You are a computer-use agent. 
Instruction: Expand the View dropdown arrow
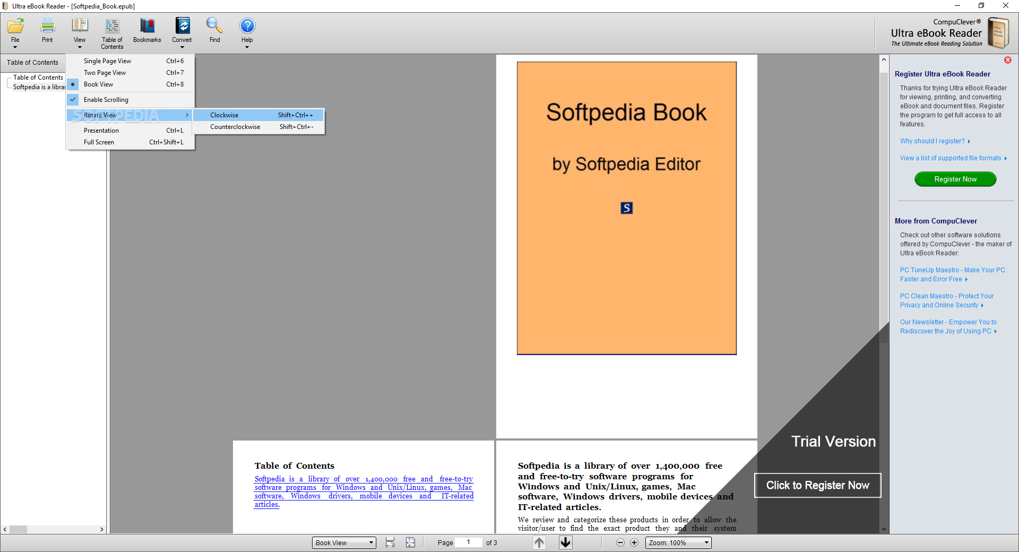click(80, 47)
